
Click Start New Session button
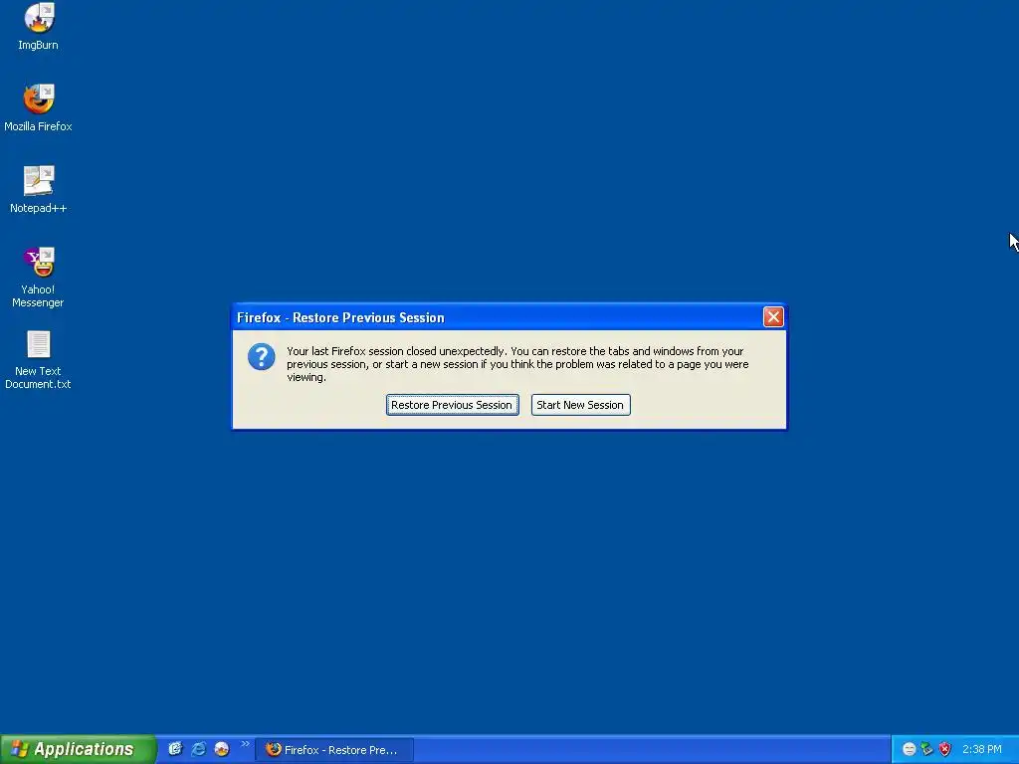[580, 405]
